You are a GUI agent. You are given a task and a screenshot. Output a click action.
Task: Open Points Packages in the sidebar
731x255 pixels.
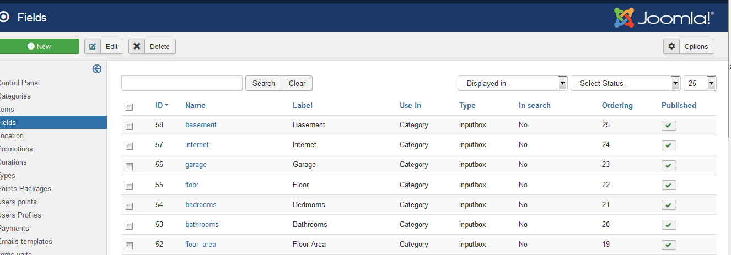25,188
